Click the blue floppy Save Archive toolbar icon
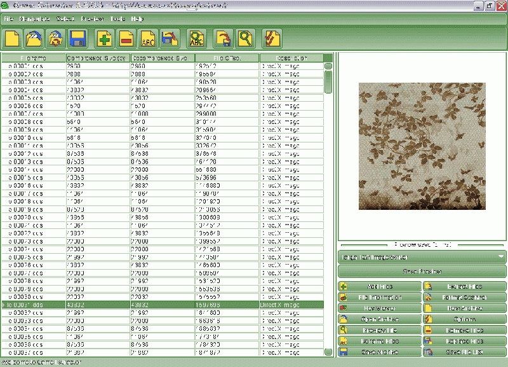The image size is (508, 367). 78,39
